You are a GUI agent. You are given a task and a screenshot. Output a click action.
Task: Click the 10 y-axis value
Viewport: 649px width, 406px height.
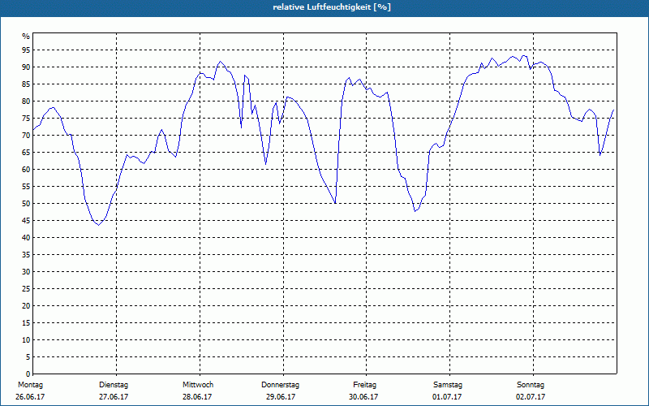tap(26, 340)
